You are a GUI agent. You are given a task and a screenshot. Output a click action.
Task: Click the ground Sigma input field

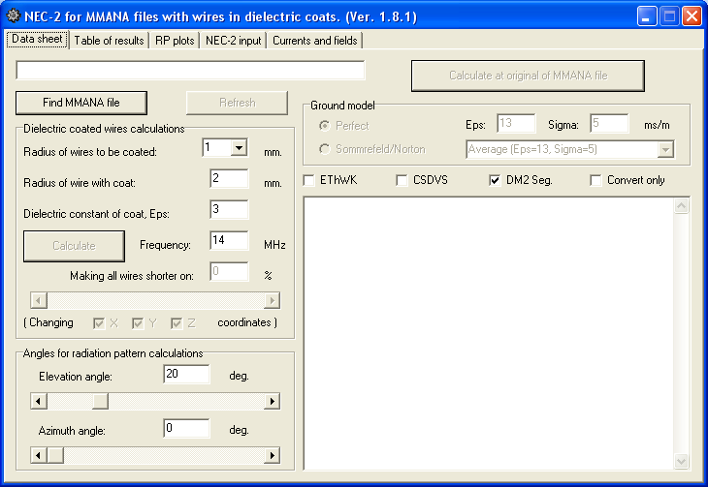(609, 124)
